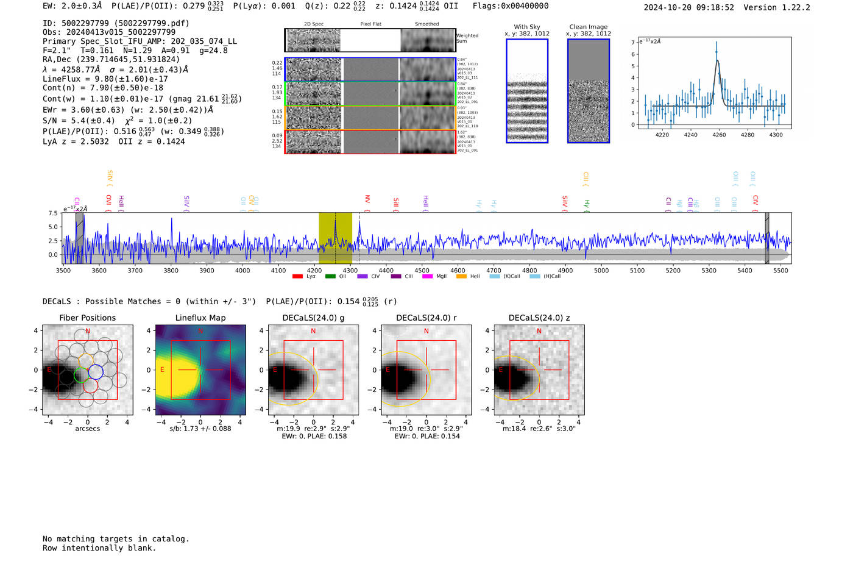Click the 202_LL_111 fiber label
The width and height of the screenshot is (853, 581).
(467, 78)
